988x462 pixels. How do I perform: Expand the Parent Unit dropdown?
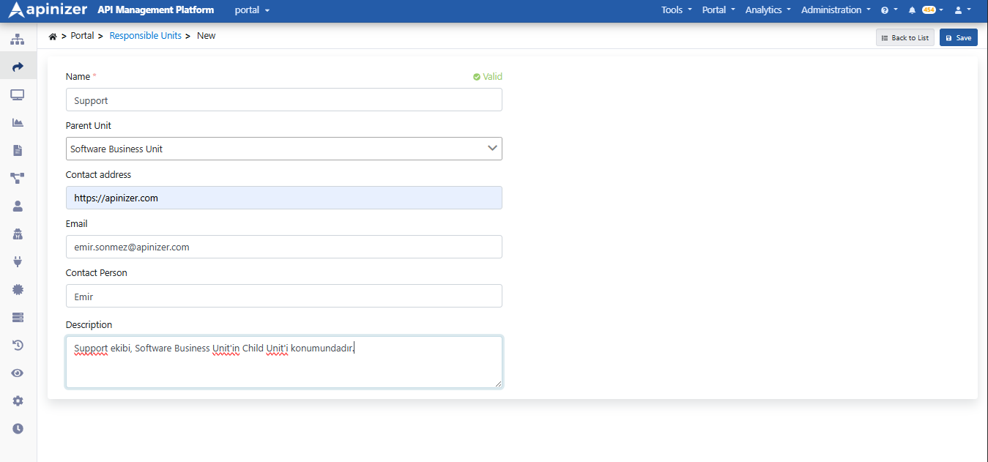point(284,149)
